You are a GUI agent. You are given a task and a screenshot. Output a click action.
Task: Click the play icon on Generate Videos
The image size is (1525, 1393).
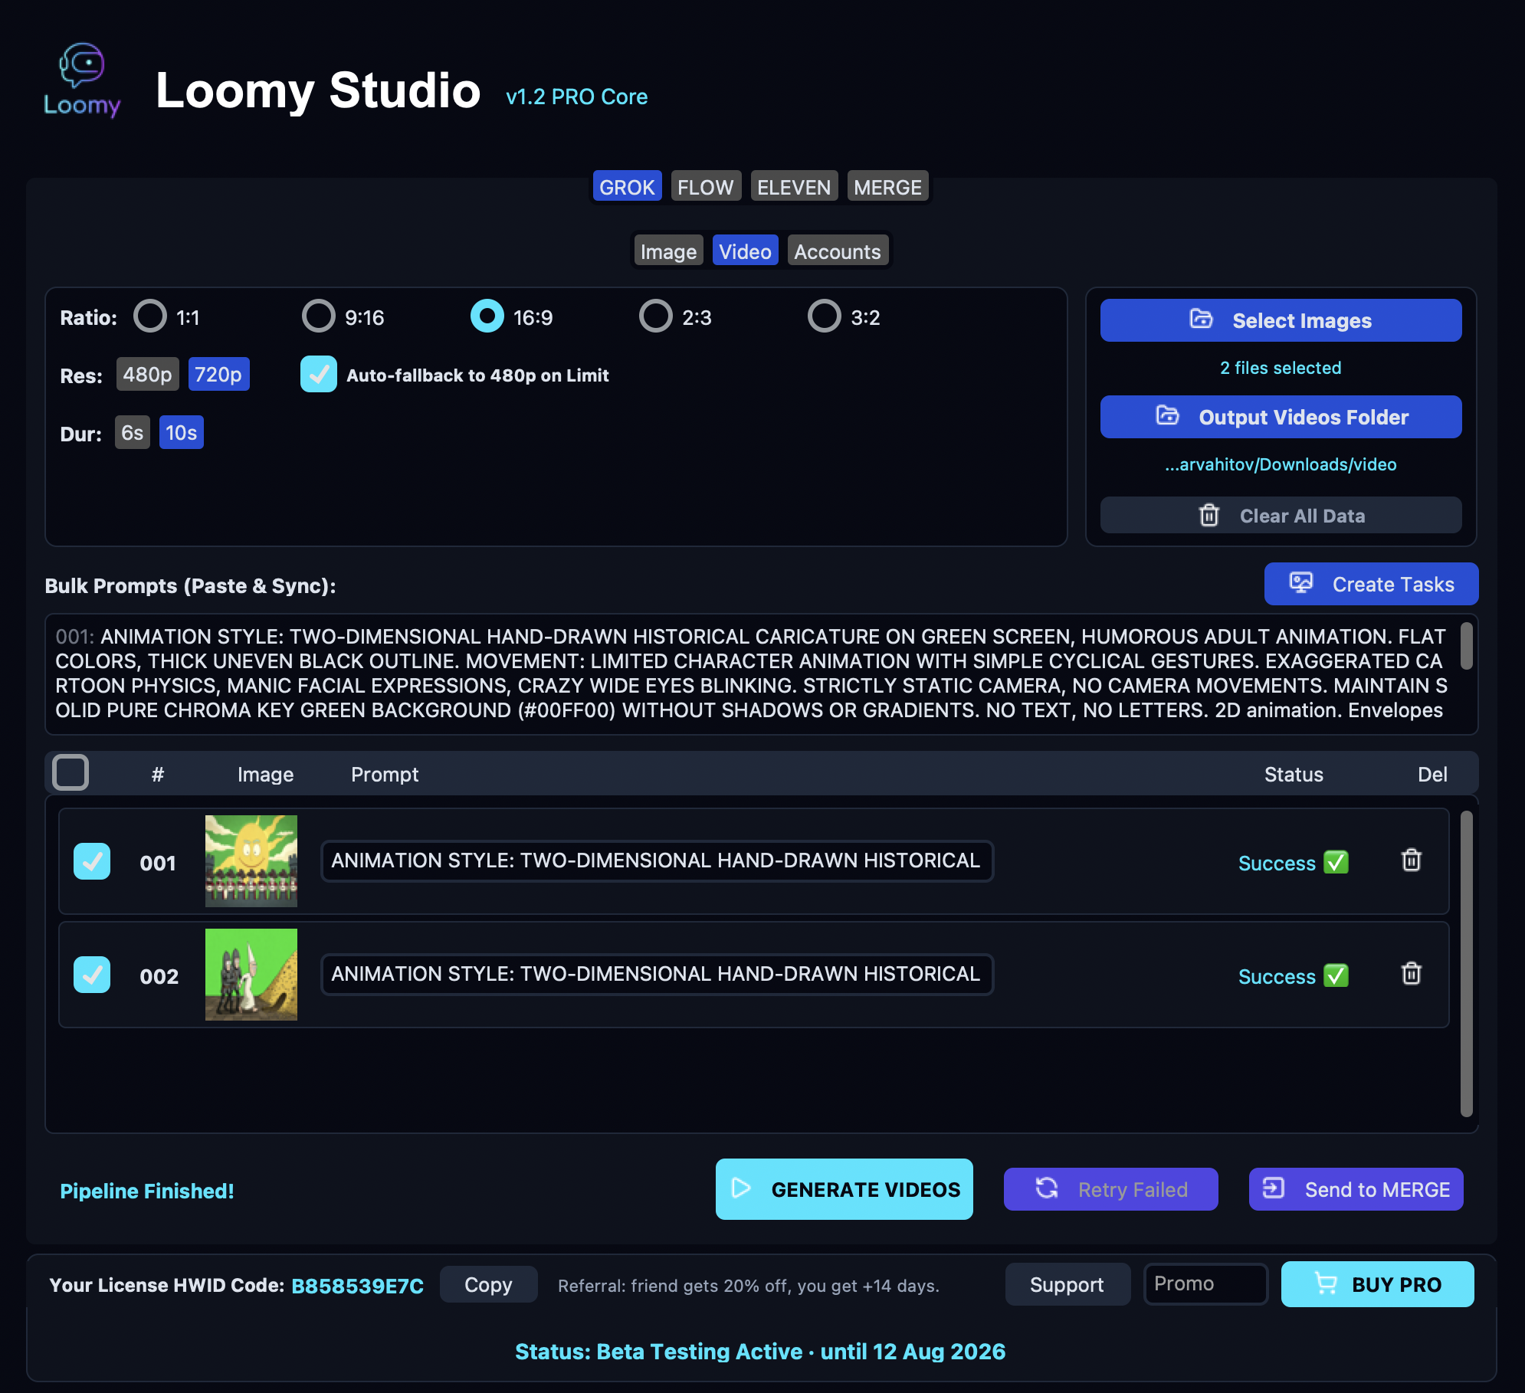point(740,1188)
